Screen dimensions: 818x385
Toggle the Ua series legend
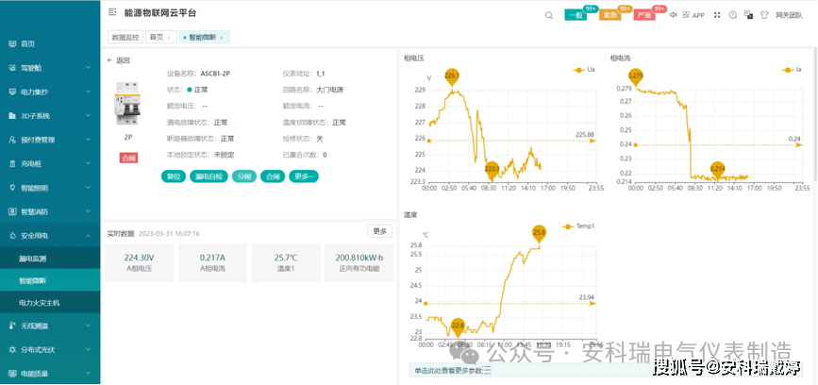583,70
